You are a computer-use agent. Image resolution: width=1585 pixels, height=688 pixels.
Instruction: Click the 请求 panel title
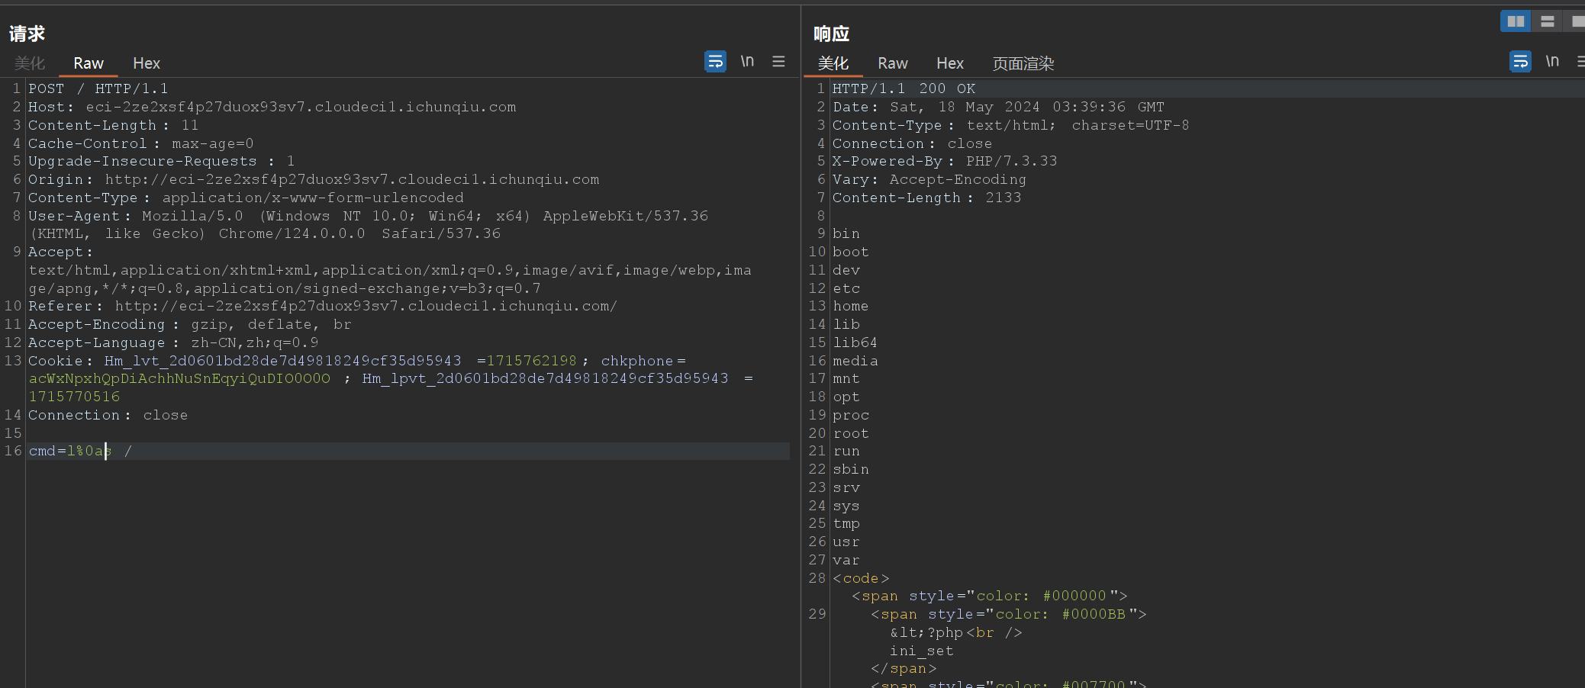pos(27,34)
